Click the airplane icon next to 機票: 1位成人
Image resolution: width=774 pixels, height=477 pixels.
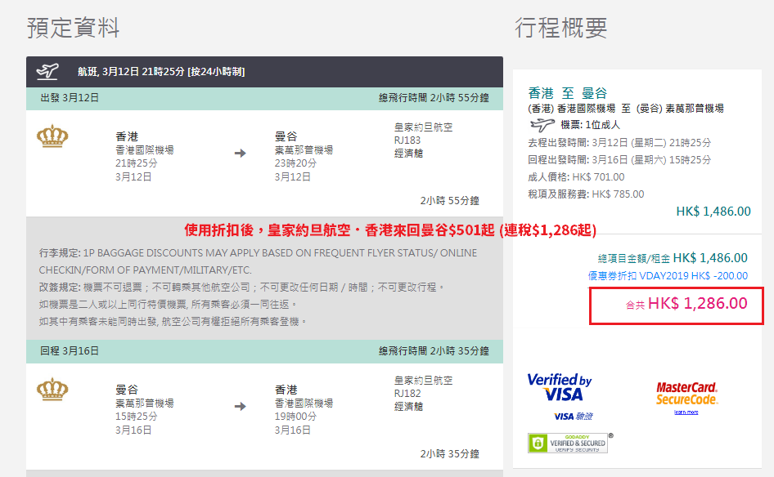coord(542,125)
